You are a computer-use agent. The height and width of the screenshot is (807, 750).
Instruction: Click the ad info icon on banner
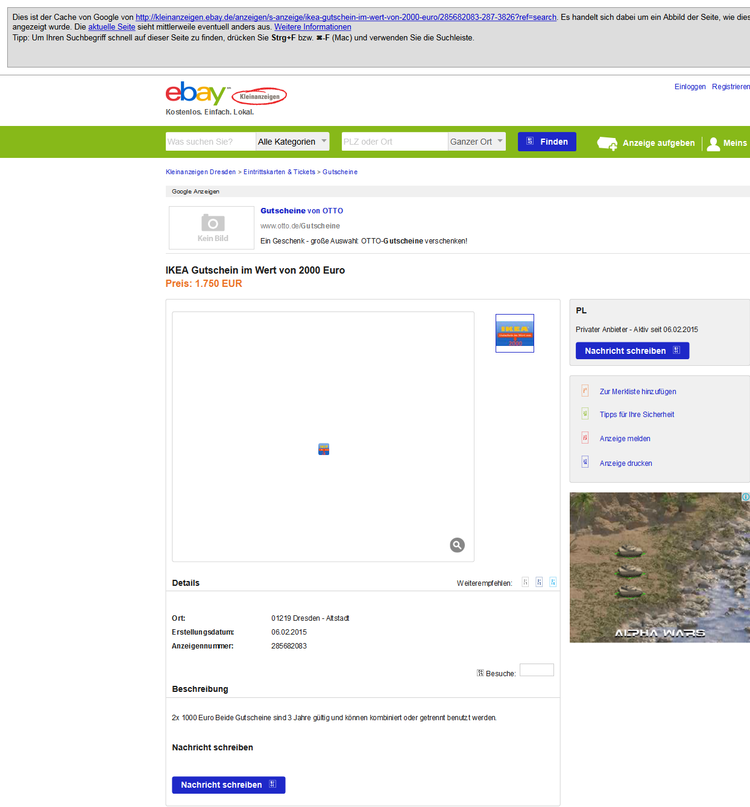pyautogui.click(x=745, y=497)
